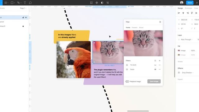
Task: Toggle the Replace image switch
Action: pyautogui.click(x=127, y=82)
